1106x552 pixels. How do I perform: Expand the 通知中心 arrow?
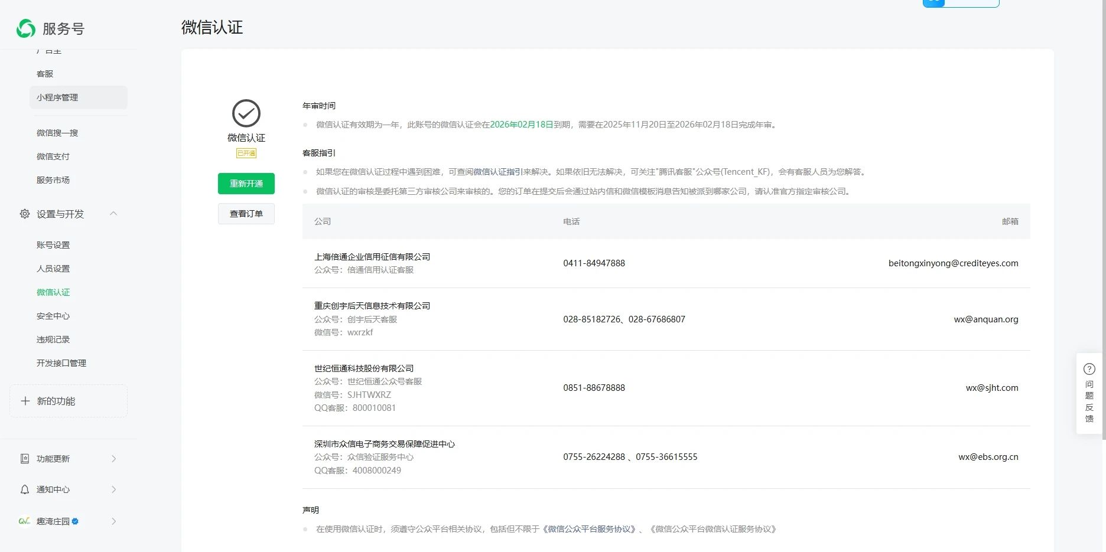click(114, 489)
